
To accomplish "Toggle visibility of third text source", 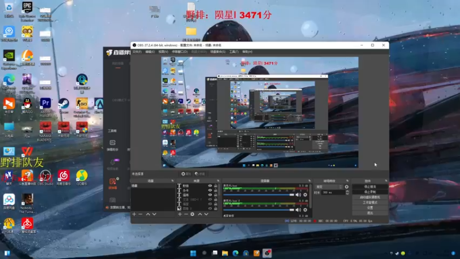I will 210,195.
